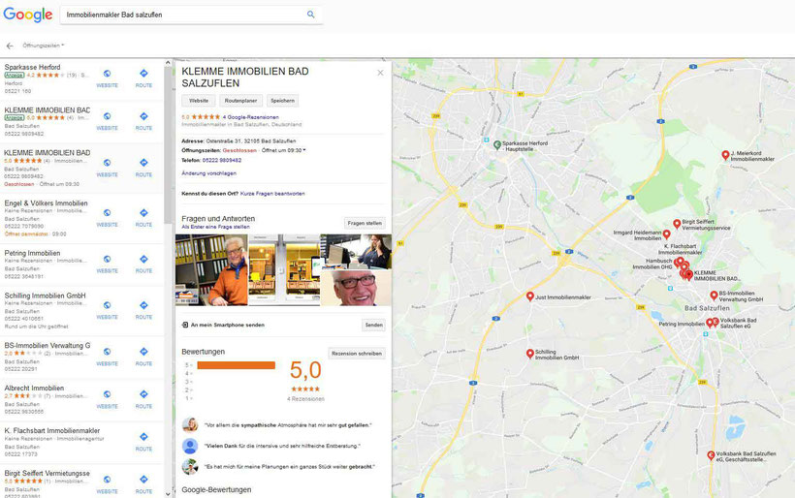Select Albrecht Immobilien listing title

tap(34, 389)
